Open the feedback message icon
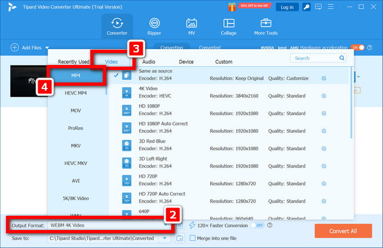This screenshot has height=248, width=383. point(318,7)
